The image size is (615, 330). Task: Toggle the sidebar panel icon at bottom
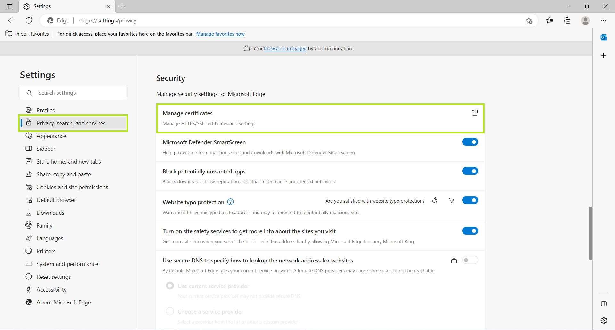[x=604, y=304]
